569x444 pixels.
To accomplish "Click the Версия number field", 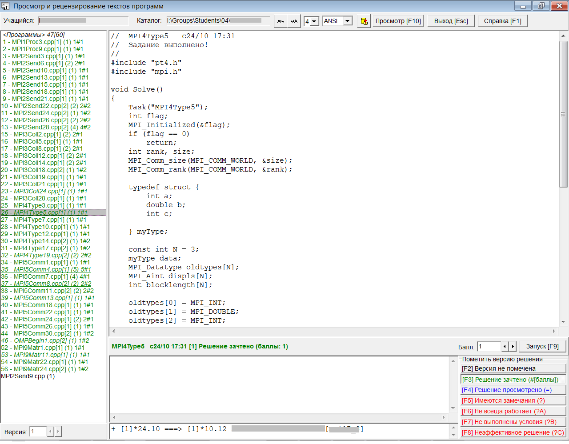I will pos(38,431).
